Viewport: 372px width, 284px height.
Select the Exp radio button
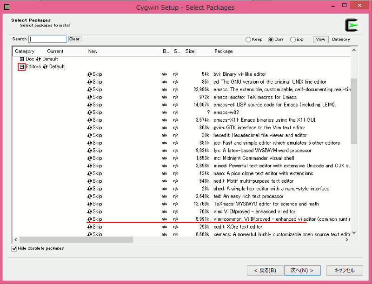click(293, 40)
